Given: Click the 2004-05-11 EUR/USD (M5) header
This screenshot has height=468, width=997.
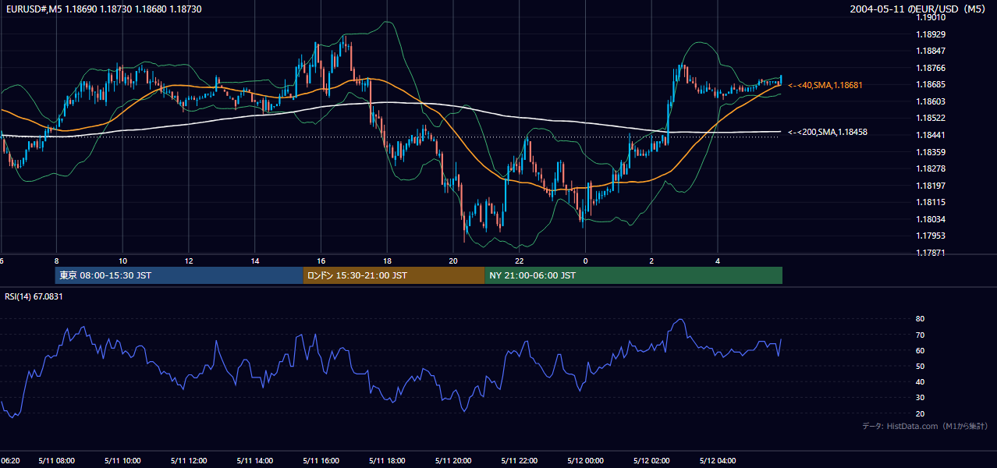Looking at the screenshot, I should 919,9.
